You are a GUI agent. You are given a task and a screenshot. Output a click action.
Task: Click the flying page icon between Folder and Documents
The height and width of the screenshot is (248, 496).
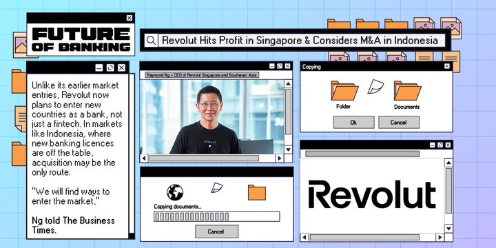(x=375, y=87)
